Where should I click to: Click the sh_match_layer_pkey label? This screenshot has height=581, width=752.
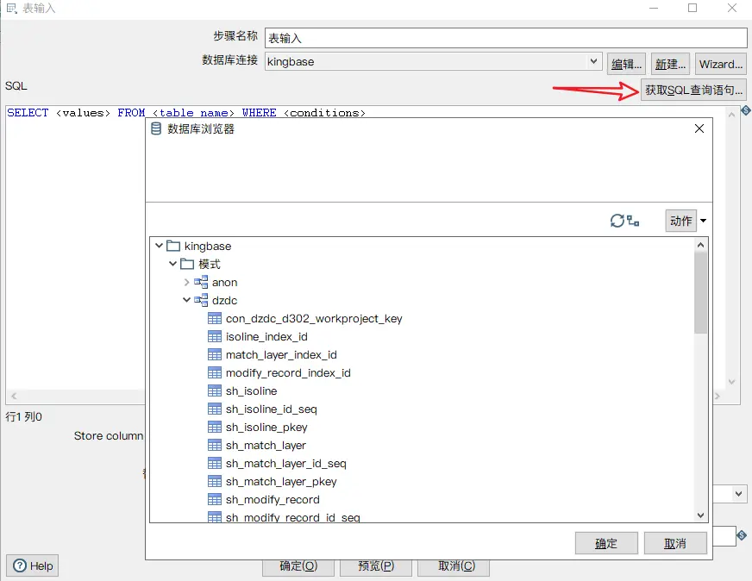click(281, 481)
